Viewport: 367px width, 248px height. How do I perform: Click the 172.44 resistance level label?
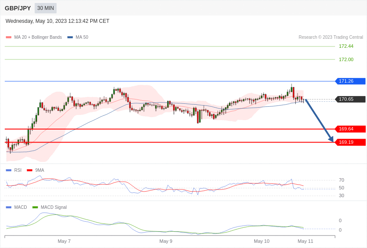click(x=346, y=46)
